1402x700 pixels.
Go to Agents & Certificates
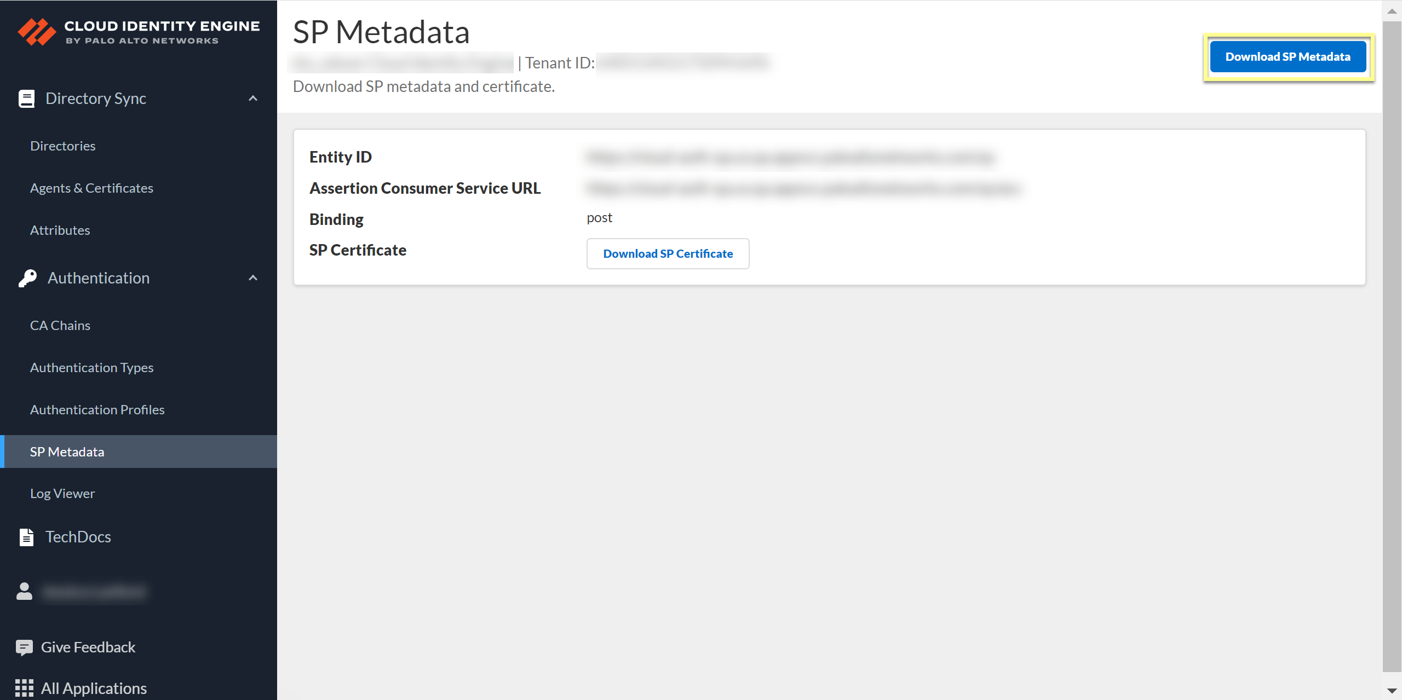tap(91, 188)
